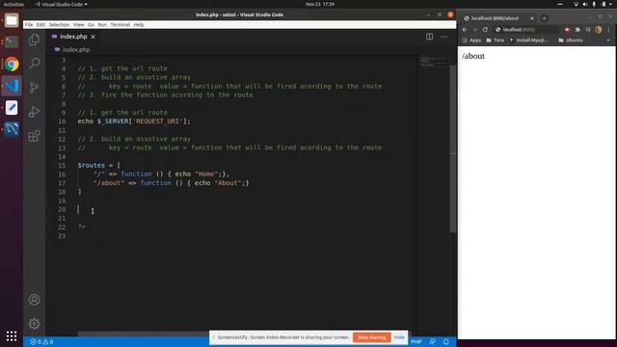Hide the Screencastify sharing notice
Screen dimensions: 617x347
399,337
